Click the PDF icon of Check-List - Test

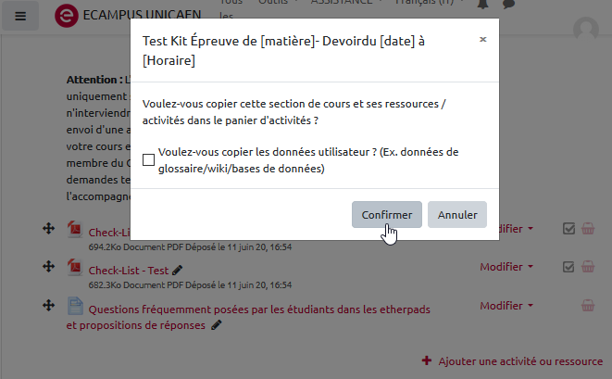point(75,268)
